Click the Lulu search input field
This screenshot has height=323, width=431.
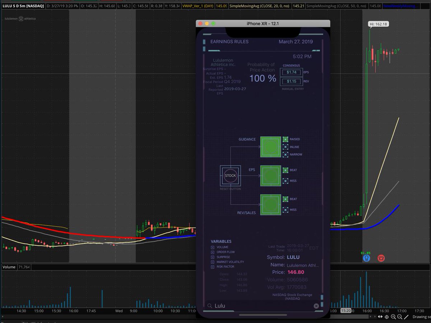pyautogui.click(x=263, y=306)
